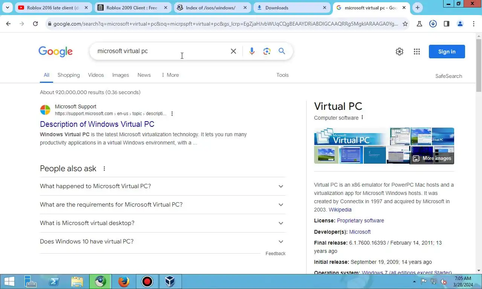
Task: Open Google quick settings gear
Action: (x=400, y=52)
